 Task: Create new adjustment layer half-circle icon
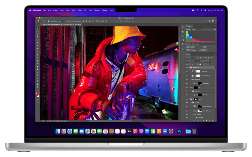pyautogui.click(x=203, y=121)
